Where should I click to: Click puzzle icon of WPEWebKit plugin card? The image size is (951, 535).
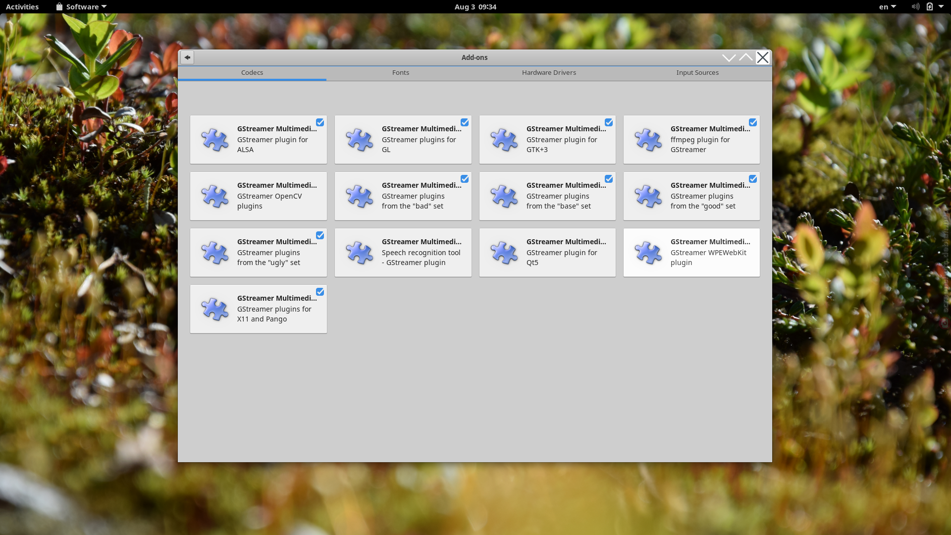(648, 253)
